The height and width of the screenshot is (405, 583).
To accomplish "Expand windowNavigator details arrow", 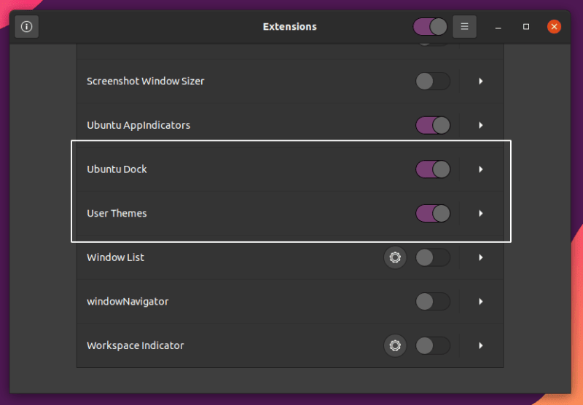I will (481, 301).
